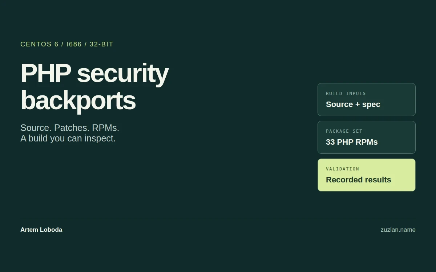Click the 'Source. Patches. RPMs.' subtitle line
The height and width of the screenshot is (272, 436).
coord(70,128)
